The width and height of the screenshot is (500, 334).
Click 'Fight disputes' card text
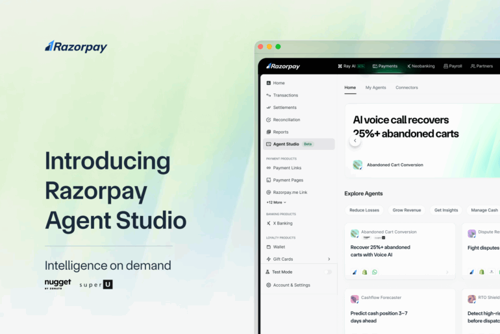tap(483, 248)
